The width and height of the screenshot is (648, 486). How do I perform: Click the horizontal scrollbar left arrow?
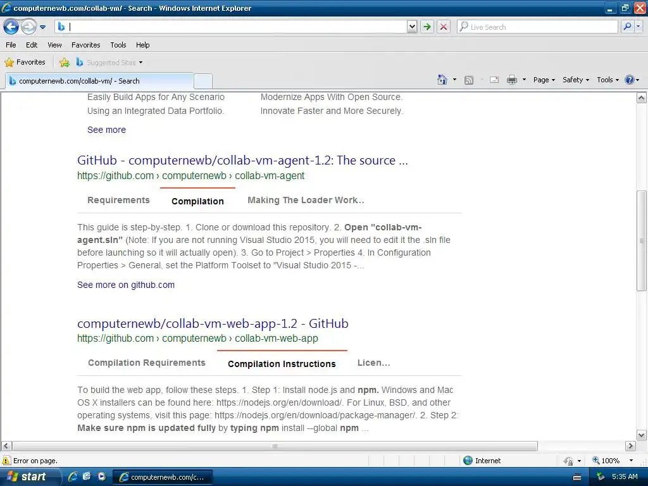tap(6, 446)
